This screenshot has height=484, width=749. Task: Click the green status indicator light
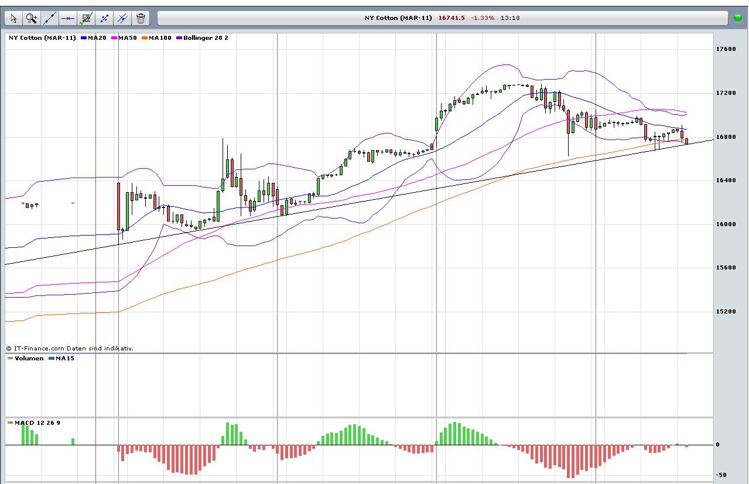click(738, 18)
